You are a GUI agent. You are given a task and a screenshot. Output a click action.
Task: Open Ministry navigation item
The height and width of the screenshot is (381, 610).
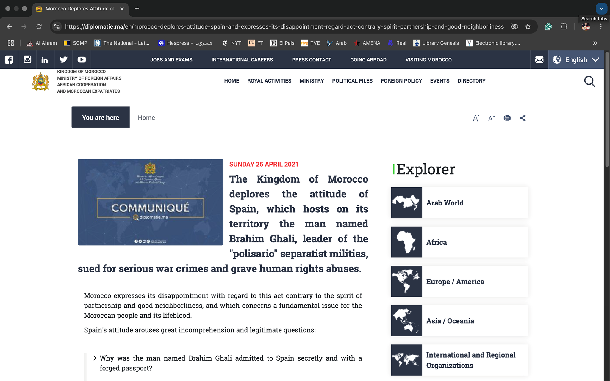tap(312, 81)
